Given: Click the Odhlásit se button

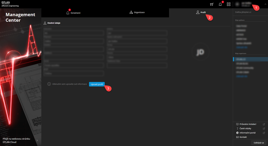Looking at the screenshot, I should click(x=259, y=143).
